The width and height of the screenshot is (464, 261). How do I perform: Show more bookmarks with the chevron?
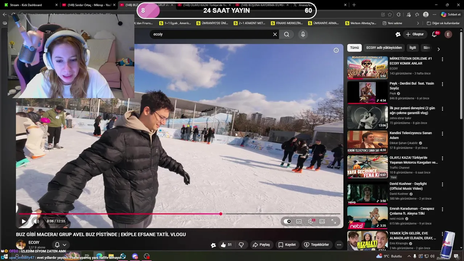pyautogui.click(x=418, y=23)
